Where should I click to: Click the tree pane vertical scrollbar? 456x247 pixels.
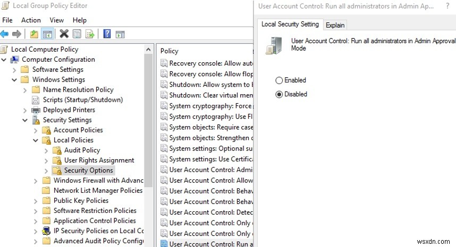148,121
